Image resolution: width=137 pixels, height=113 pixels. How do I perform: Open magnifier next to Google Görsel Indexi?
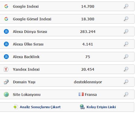126,19
